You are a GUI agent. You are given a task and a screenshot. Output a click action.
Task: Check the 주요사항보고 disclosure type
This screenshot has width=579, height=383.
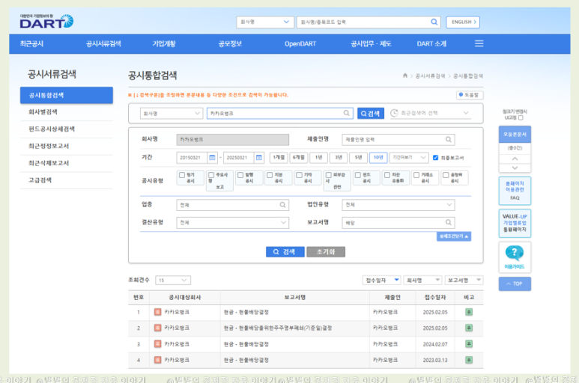click(211, 175)
